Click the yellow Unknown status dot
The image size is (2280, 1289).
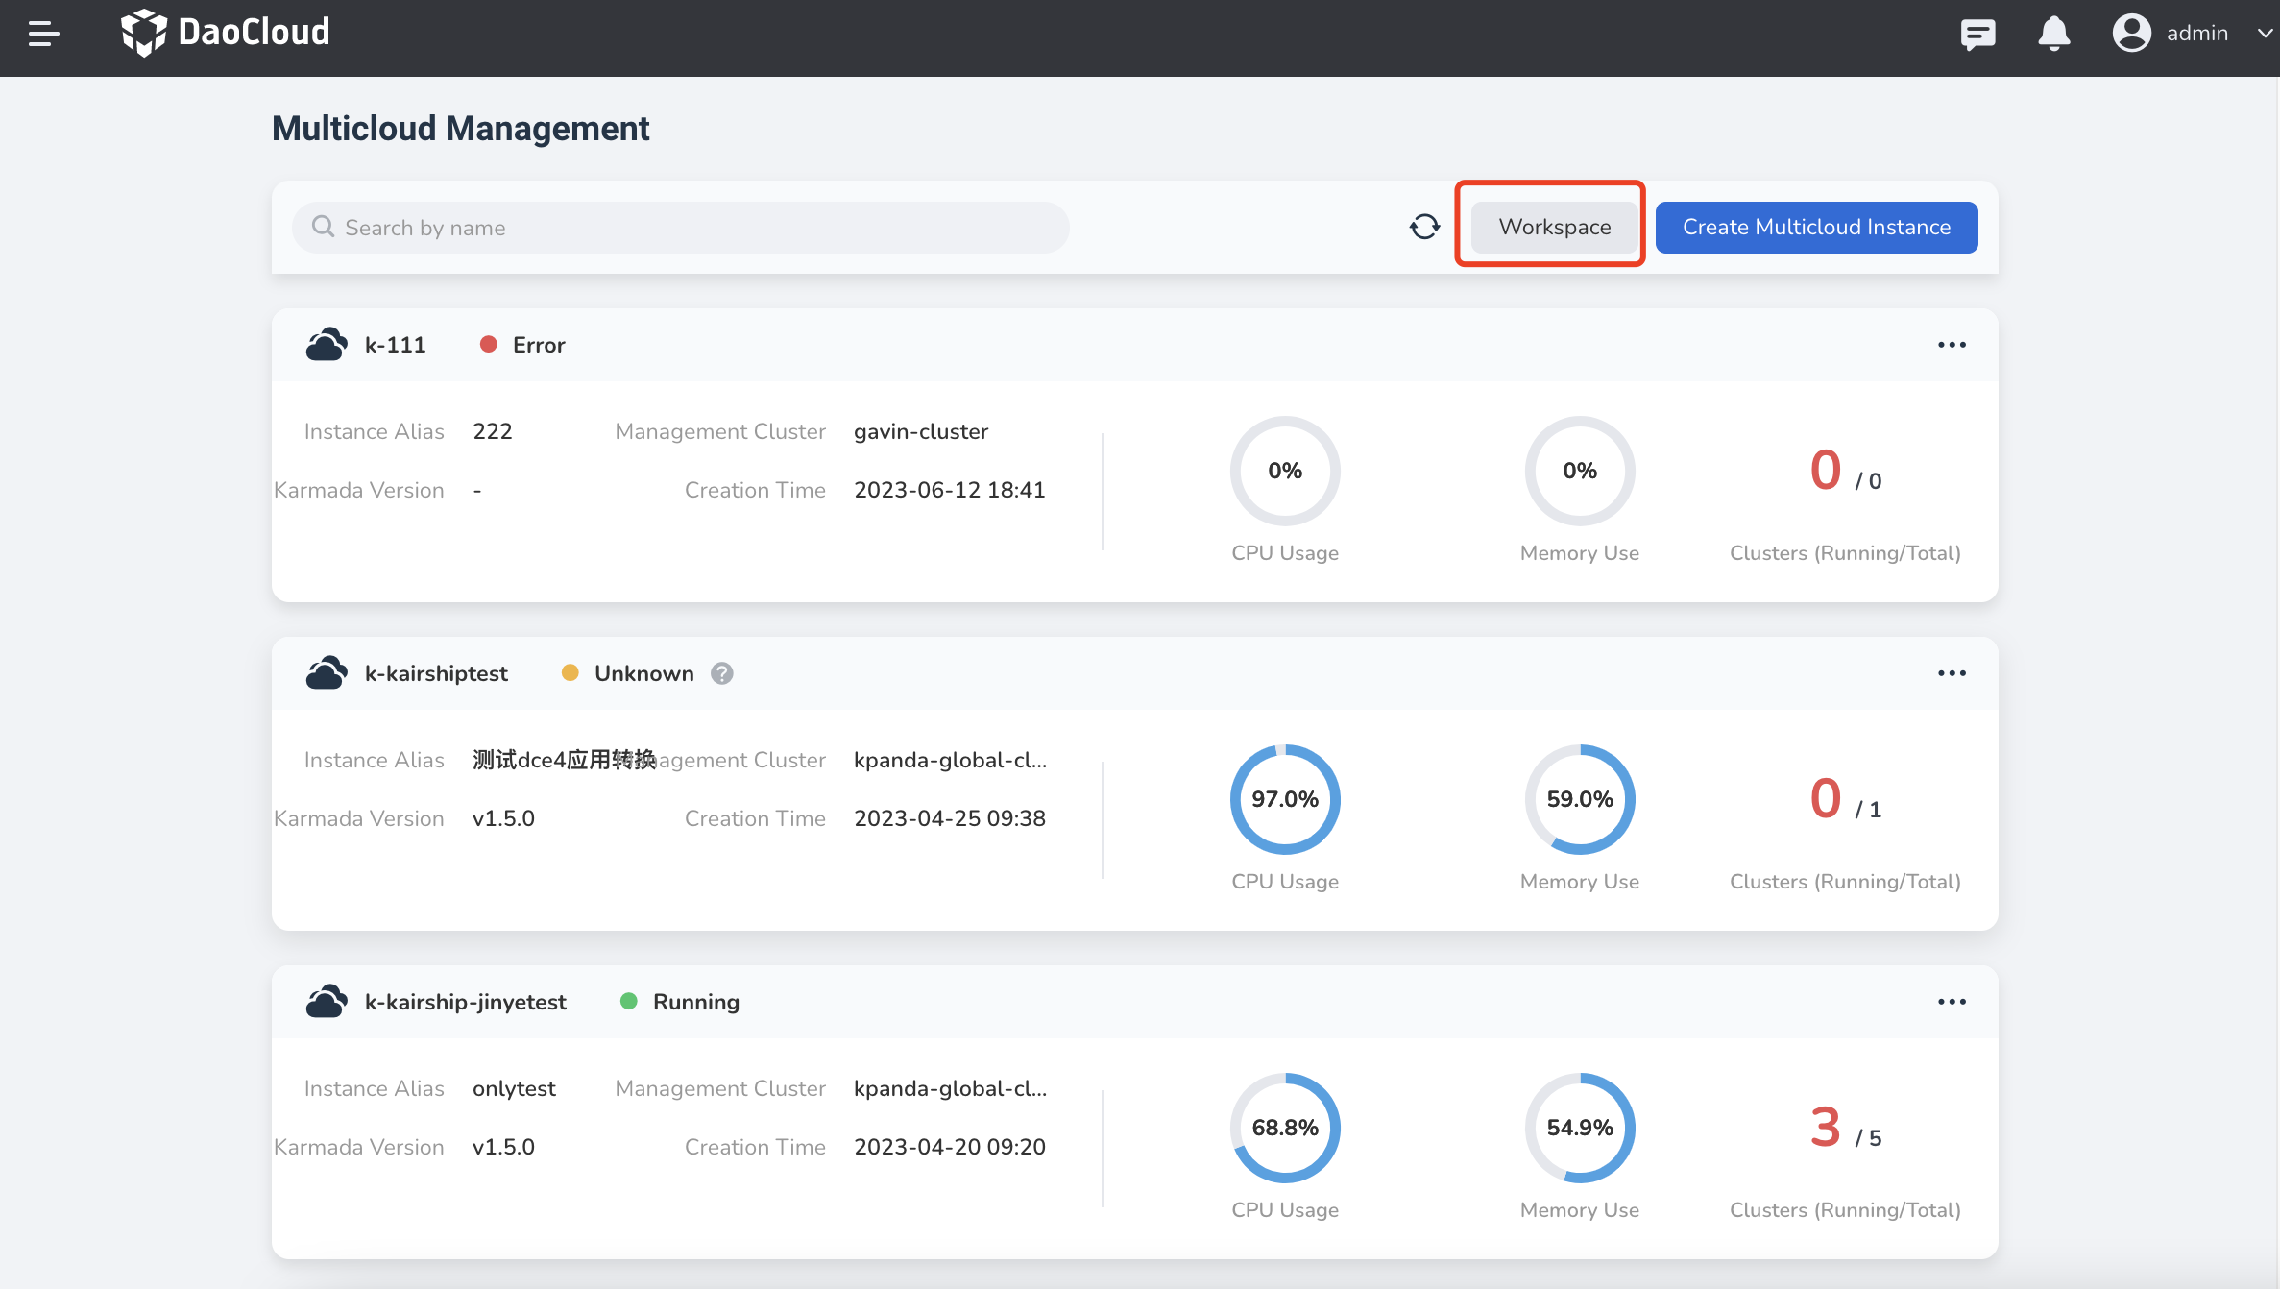click(570, 672)
